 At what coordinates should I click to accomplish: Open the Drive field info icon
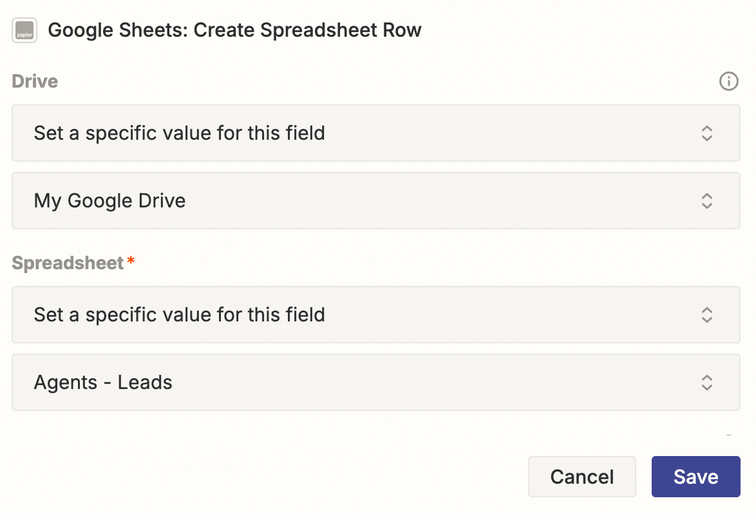pos(728,82)
